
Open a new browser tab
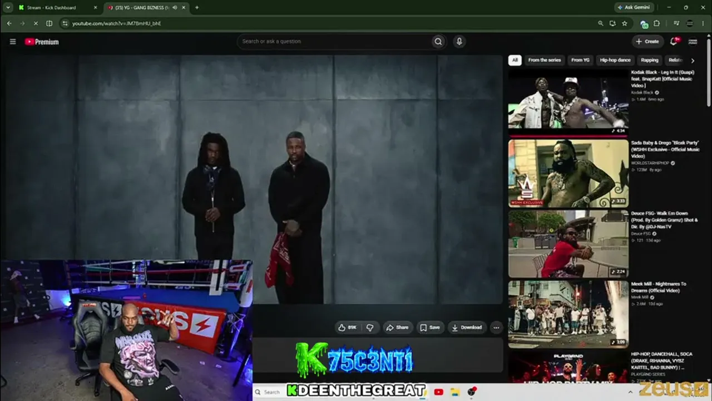point(196,8)
